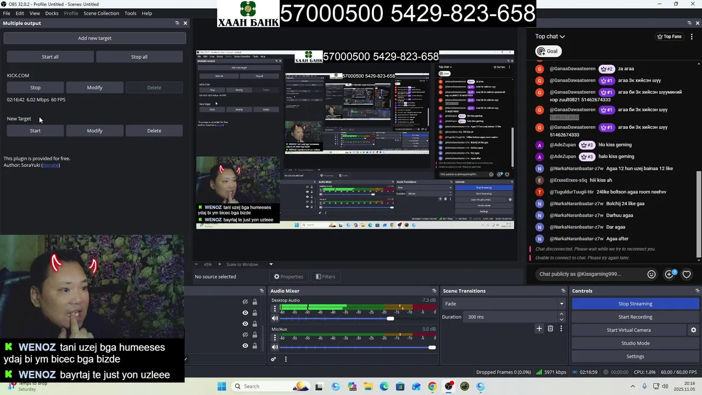The height and width of the screenshot is (395, 702).
Task: Toggle lock of topmost source row
Action: [254, 302]
